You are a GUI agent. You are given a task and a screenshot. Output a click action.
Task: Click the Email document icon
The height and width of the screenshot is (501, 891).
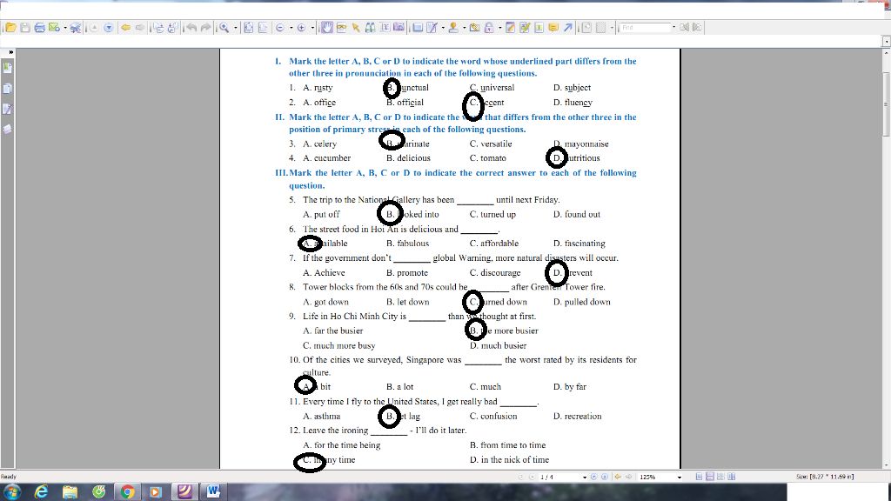click(x=54, y=27)
